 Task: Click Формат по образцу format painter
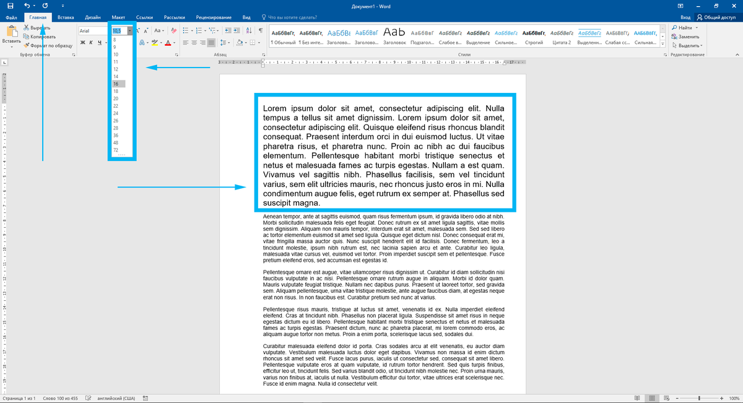coord(48,45)
